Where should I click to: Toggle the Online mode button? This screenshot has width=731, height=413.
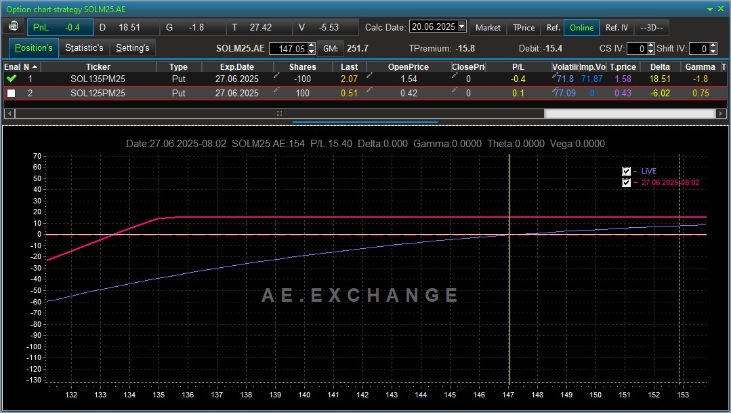581,28
